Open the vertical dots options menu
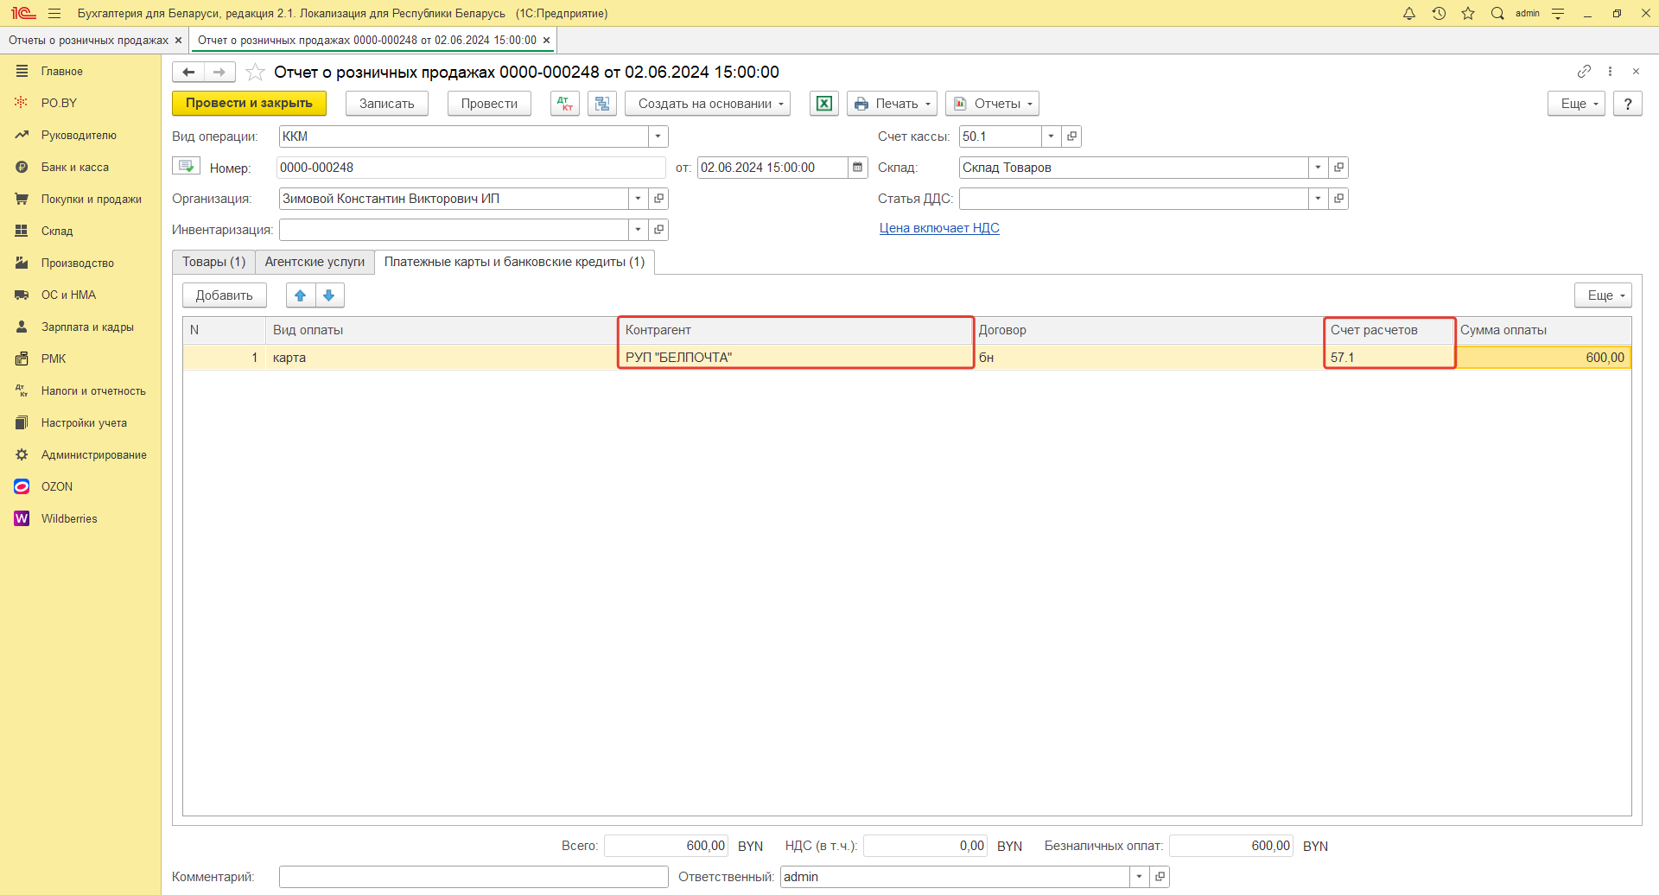The height and width of the screenshot is (895, 1659). click(1610, 71)
